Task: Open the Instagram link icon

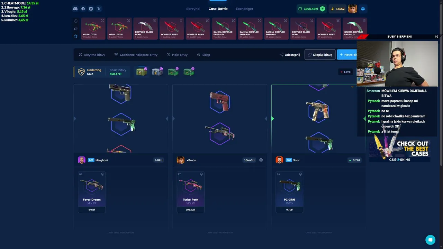Action: tap(91, 9)
